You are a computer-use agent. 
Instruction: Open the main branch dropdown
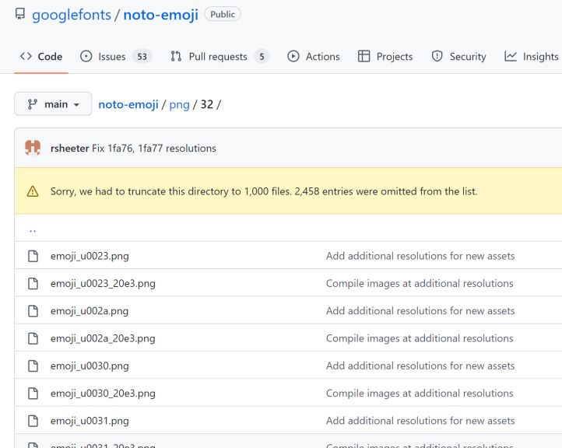coord(53,104)
